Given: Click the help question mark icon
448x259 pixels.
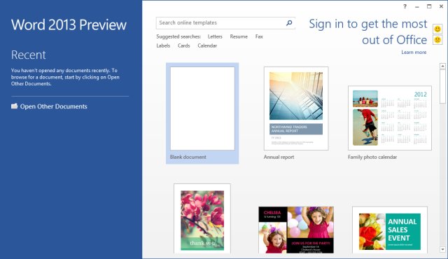Looking at the screenshot, I should [x=405, y=6].
